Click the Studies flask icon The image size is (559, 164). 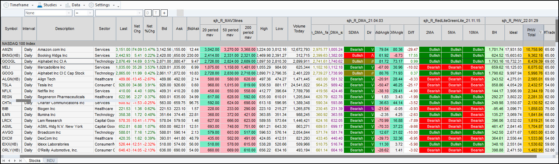coord(39,5)
